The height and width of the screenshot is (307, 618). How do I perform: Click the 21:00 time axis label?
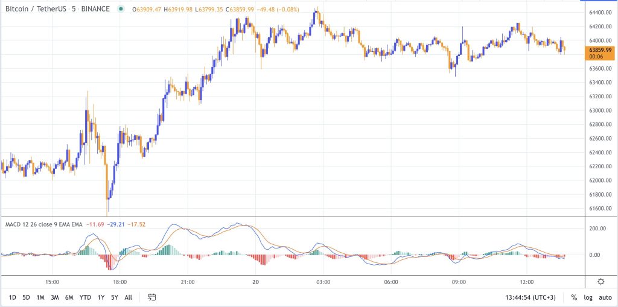tap(188, 282)
